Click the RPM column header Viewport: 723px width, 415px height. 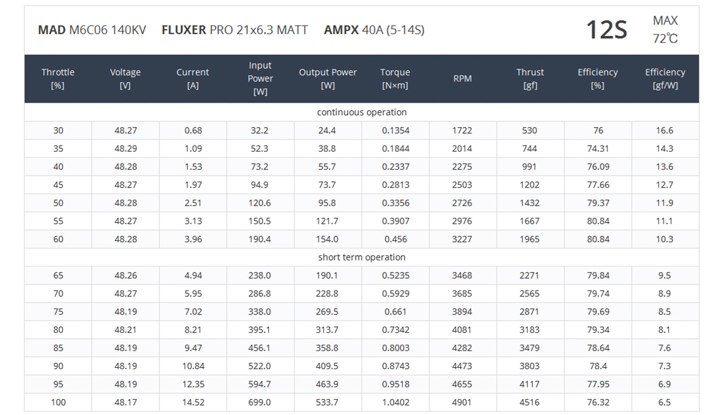click(x=462, y=78)
